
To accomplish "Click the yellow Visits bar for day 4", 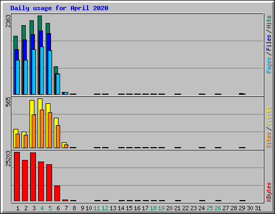I will point(39,123).
